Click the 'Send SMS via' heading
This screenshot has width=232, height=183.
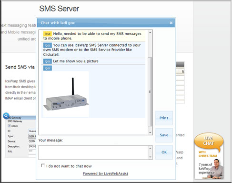click(20, 67)
